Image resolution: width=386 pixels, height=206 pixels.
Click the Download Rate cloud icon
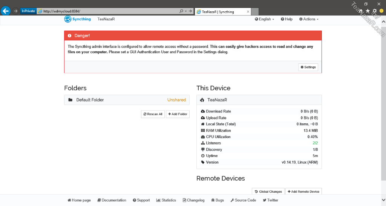click(203, 111)
